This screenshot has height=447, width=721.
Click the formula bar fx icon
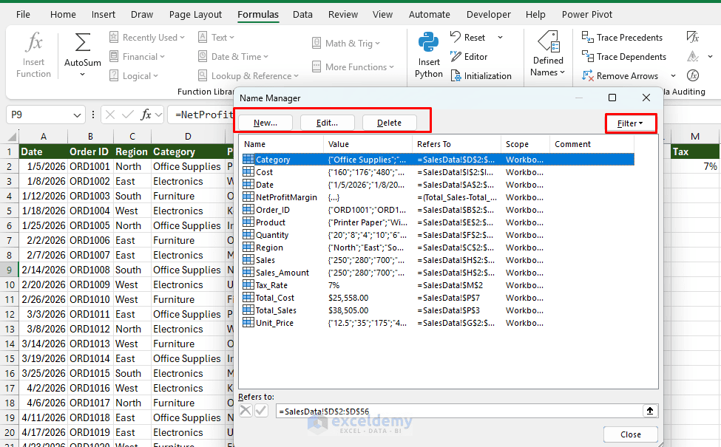click(x=146, y=115)
